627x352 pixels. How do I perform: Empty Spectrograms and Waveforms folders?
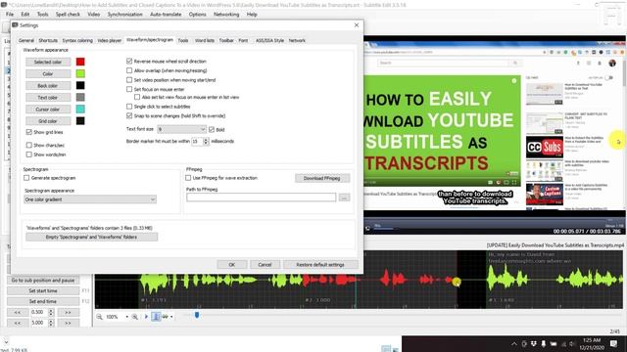tap(91, 237)
